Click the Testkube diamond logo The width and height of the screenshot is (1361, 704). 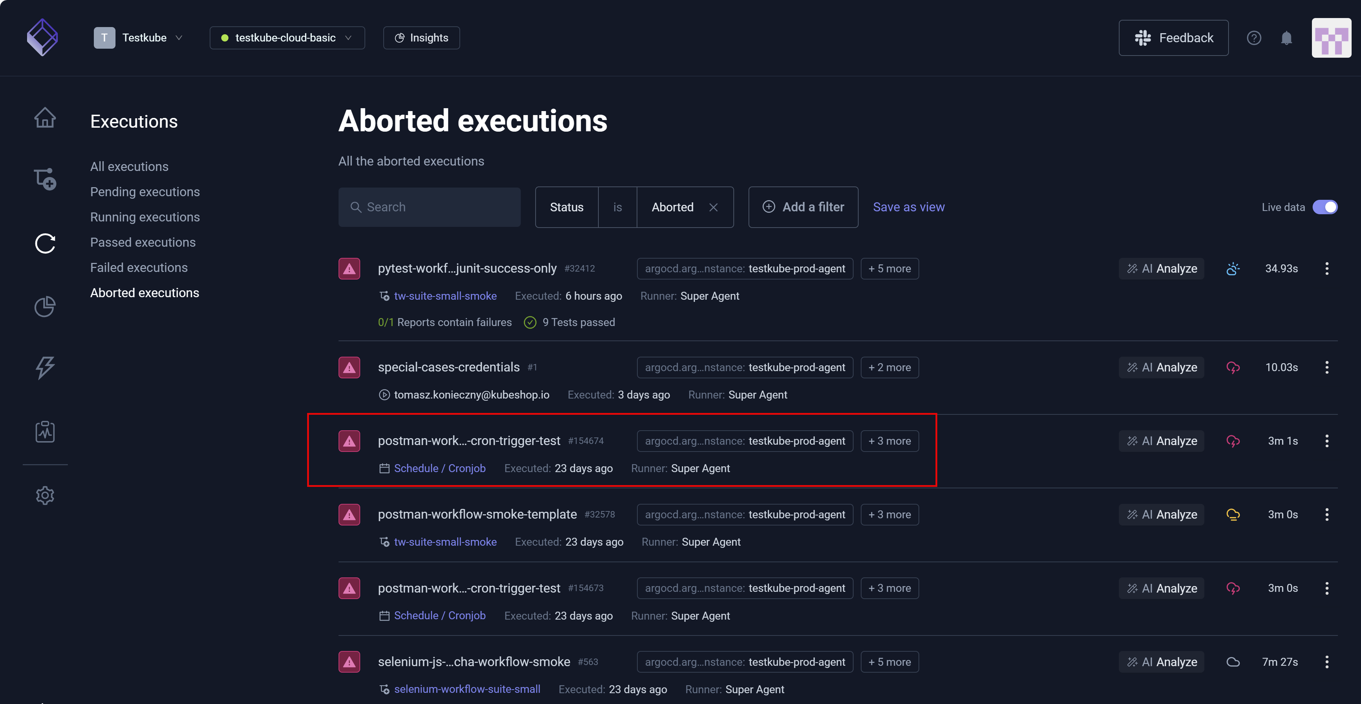(x=42, y=37)
